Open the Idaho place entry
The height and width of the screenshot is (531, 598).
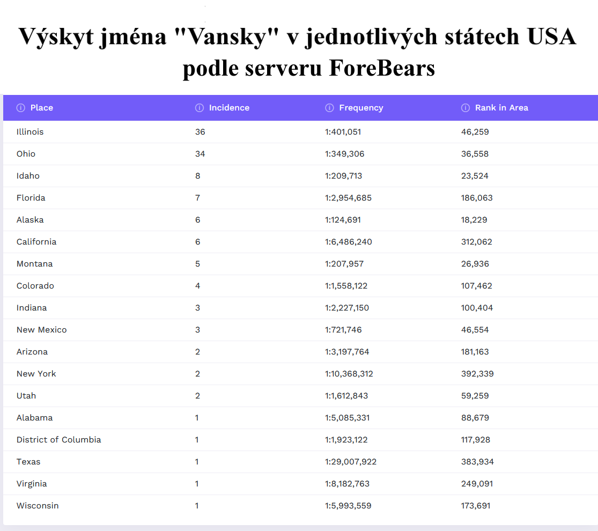click(x=28, y=176)
